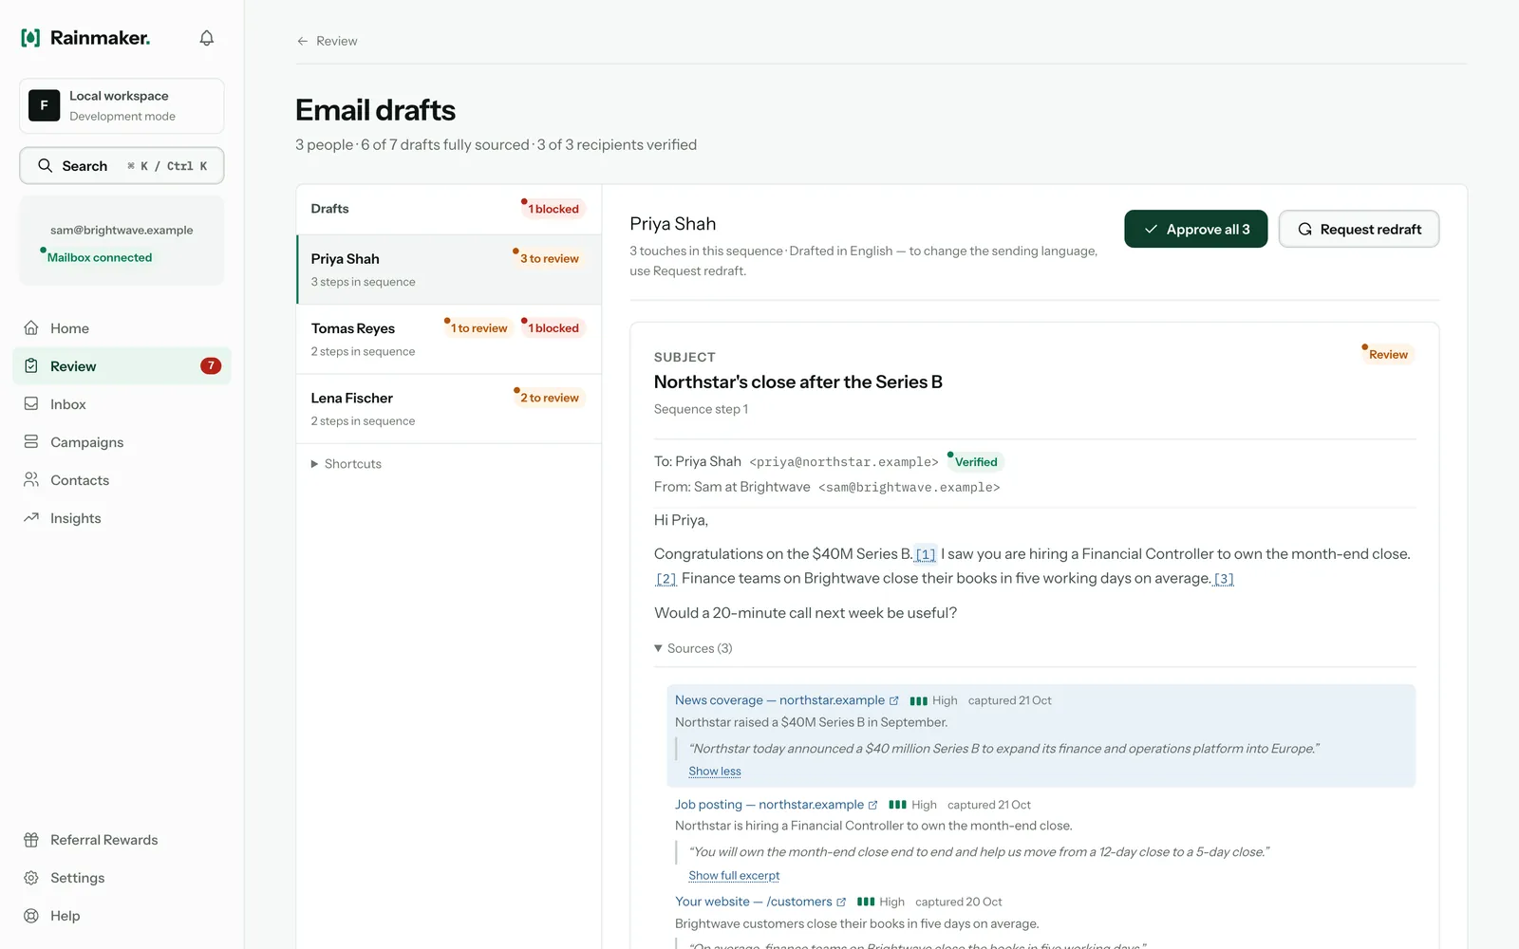Click the Contacts people icon
This screenshot has width=1519, height=949.
click(x=31, y=479)
